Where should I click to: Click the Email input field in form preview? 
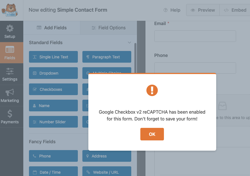(195, 36)
